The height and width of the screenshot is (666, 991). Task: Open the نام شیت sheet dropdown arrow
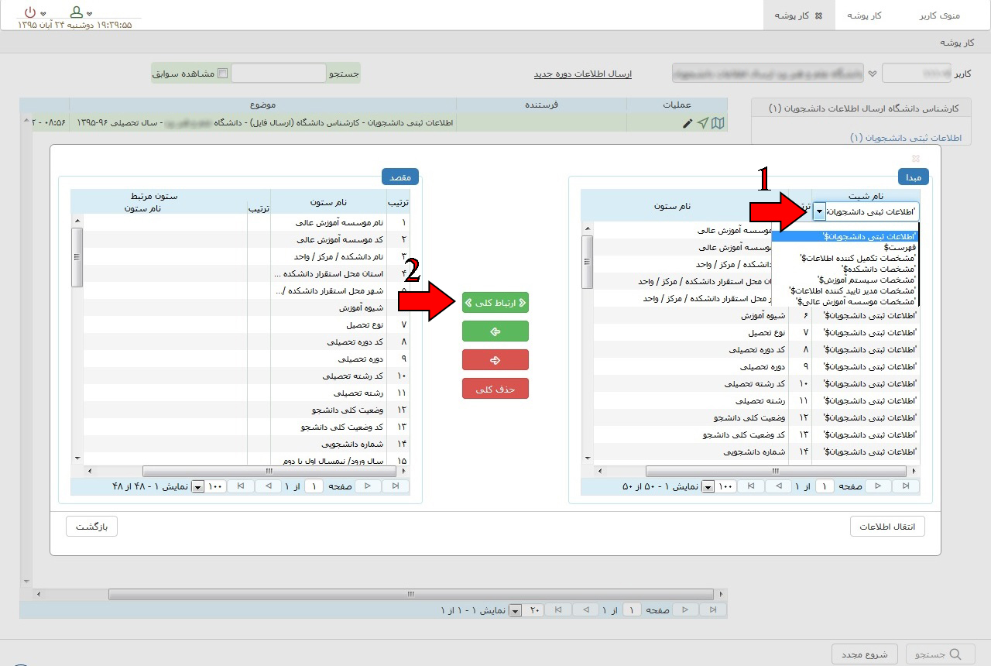(x=819, y=211)
